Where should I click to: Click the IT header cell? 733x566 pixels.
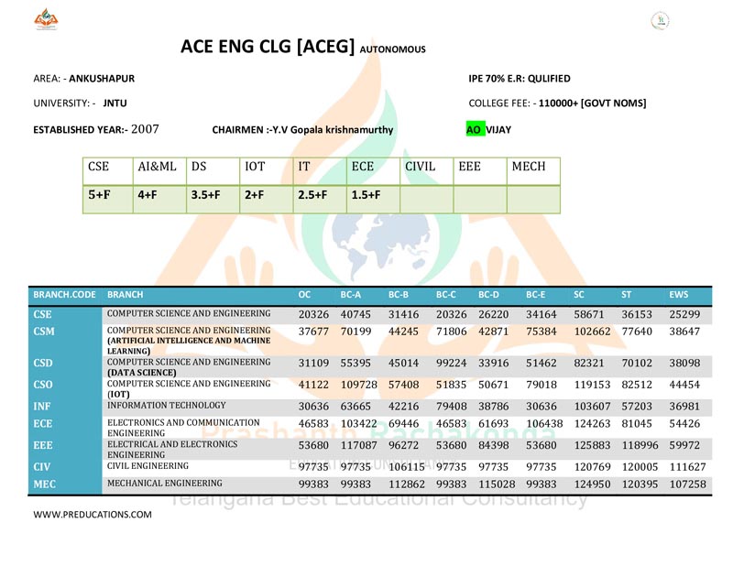(320, 171)
